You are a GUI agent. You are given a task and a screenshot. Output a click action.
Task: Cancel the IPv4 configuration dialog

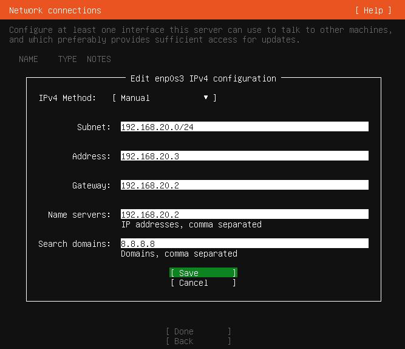(203, 283)
